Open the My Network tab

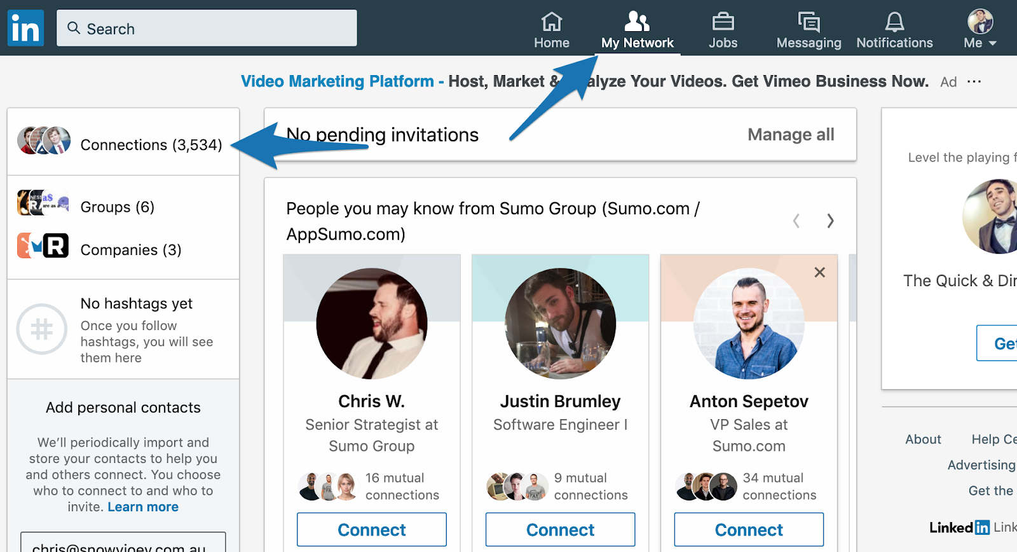pos(638,30)
